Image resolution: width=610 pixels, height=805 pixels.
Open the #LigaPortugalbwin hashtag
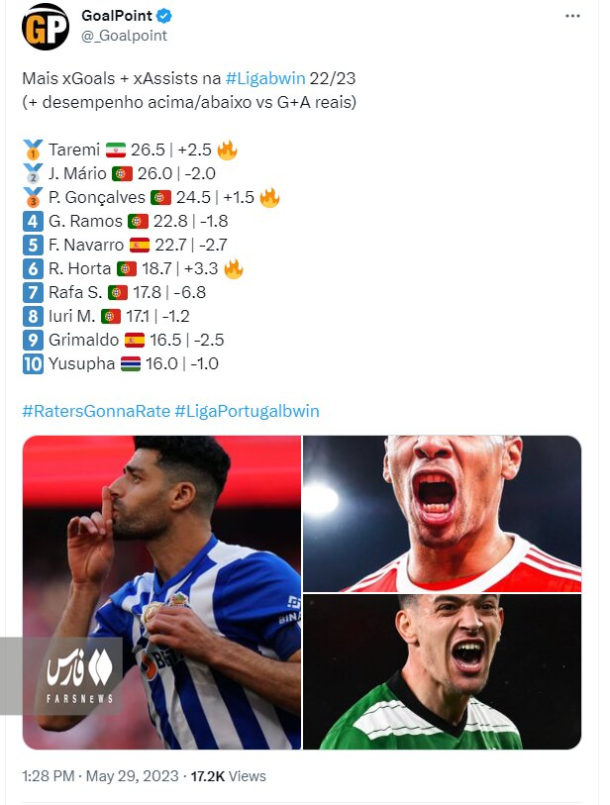pos(247,411)
